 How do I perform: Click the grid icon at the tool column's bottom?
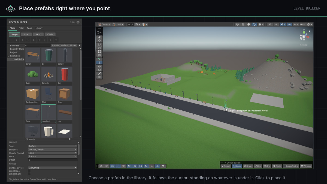pyautogui.click(x=99, y=77)
